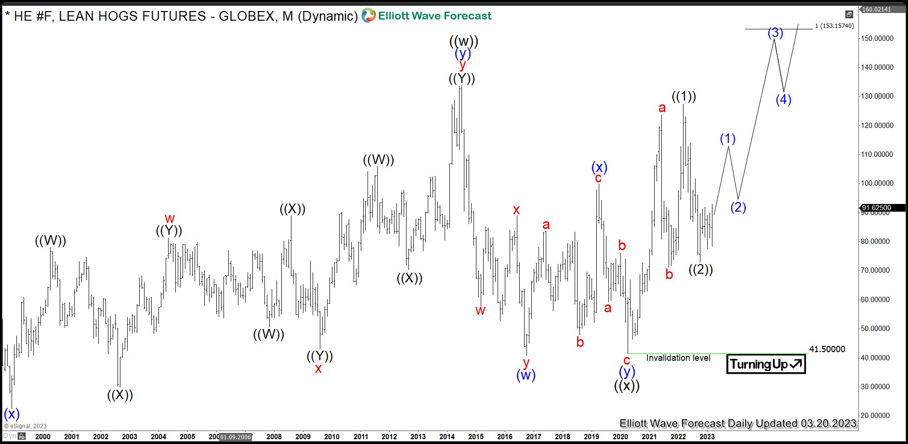Click the Elliott Wave Forecast Daily Updated text
This screenshot has width=908, height=444.
pyautogui.click(x=737, y=424)
